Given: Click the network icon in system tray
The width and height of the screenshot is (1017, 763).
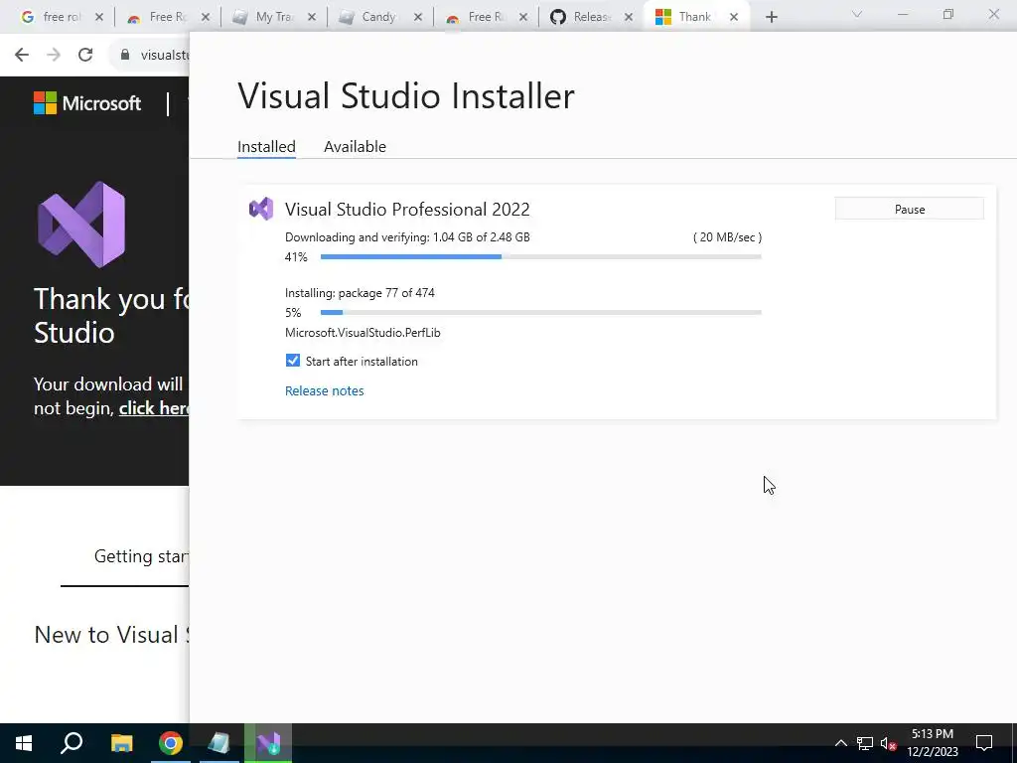Looking at the screenshot, I should pos(865,743).
